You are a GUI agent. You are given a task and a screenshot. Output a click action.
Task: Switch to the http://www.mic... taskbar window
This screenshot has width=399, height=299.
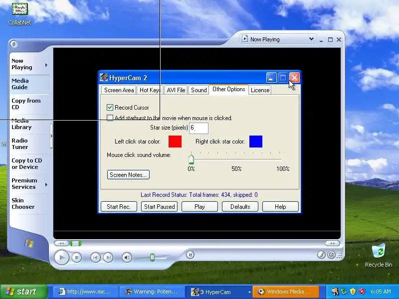point(86,292)
